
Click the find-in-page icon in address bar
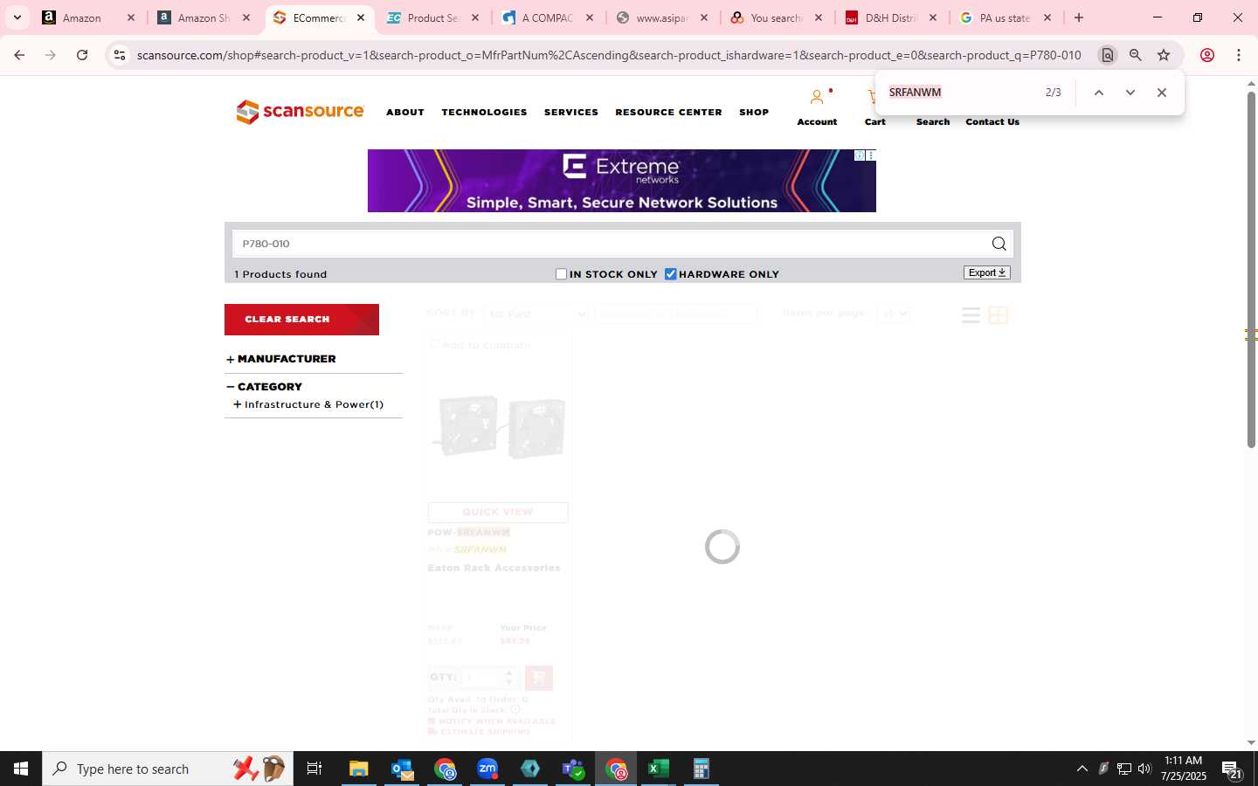click(x=1108, y=55)
